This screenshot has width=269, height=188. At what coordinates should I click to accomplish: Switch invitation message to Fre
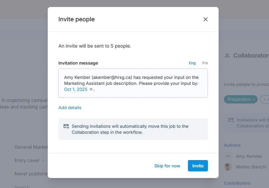[205, 63]
